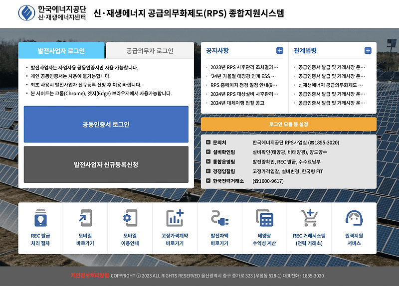Click the REC 발급 처리 절차 label
399x286 pixels.
[x=40, y=240]
